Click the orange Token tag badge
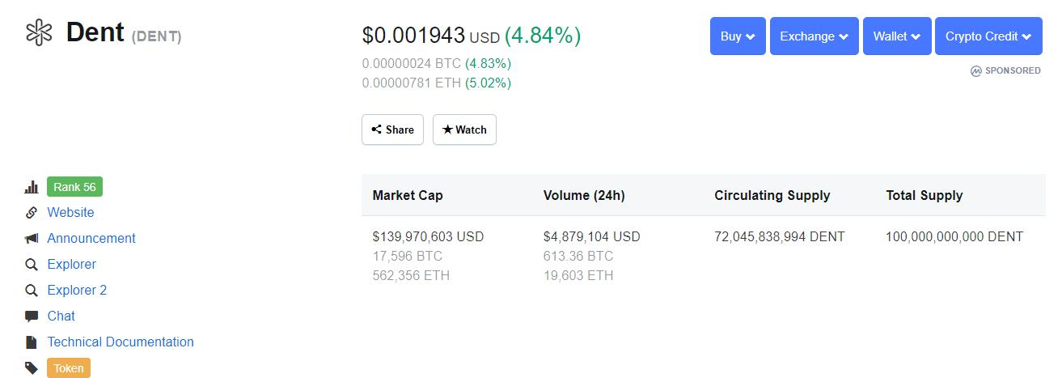This screenshot has width=1062, height=378. 69,368
